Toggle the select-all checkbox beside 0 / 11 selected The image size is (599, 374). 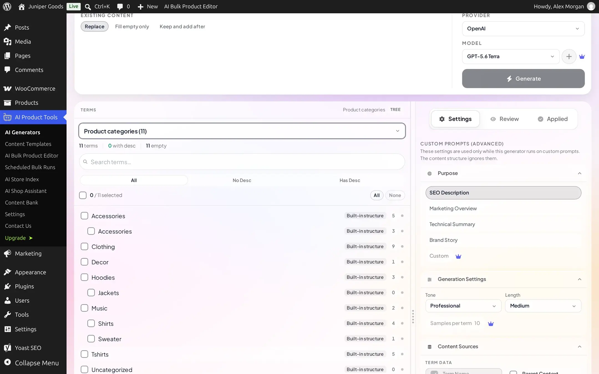click(83, 195)
